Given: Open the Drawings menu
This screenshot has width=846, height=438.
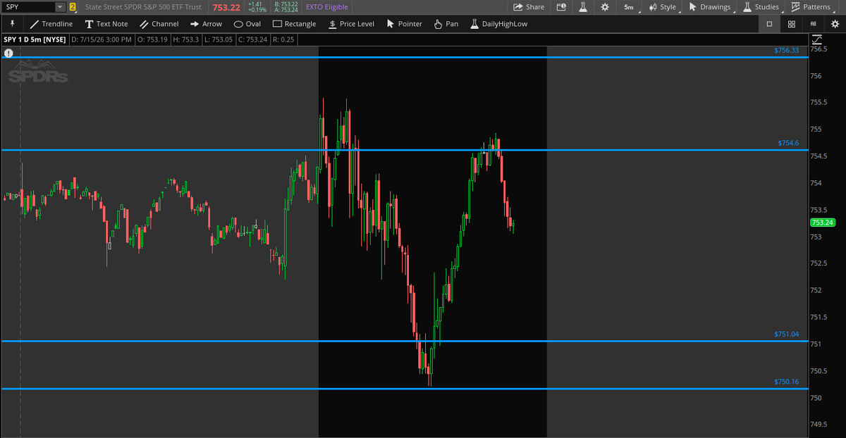Looking at the screenshot, I should (710, 7).
